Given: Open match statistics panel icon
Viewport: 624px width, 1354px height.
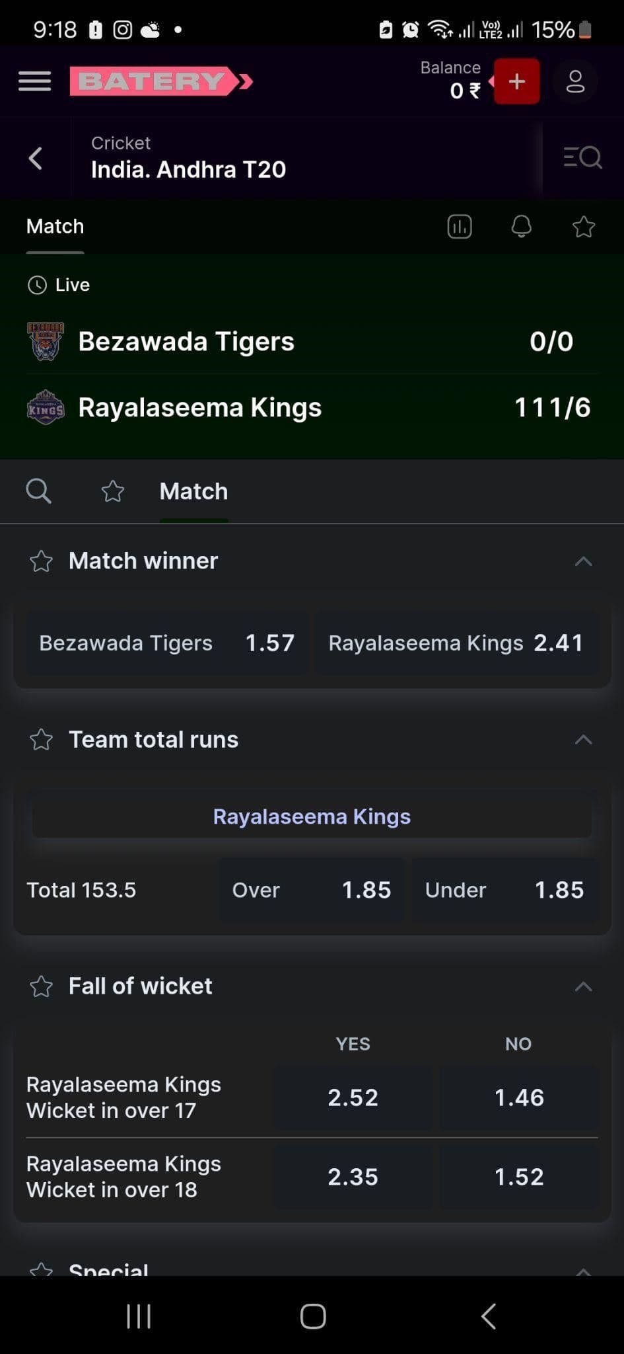Looking at the screenshot, I should click(x=460, y=227).
